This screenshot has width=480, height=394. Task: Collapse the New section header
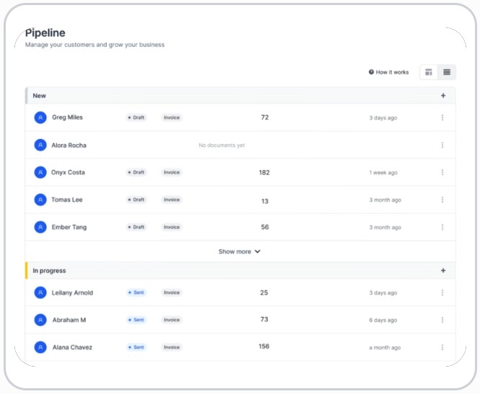pyautogui.click(x=40, y=96)
